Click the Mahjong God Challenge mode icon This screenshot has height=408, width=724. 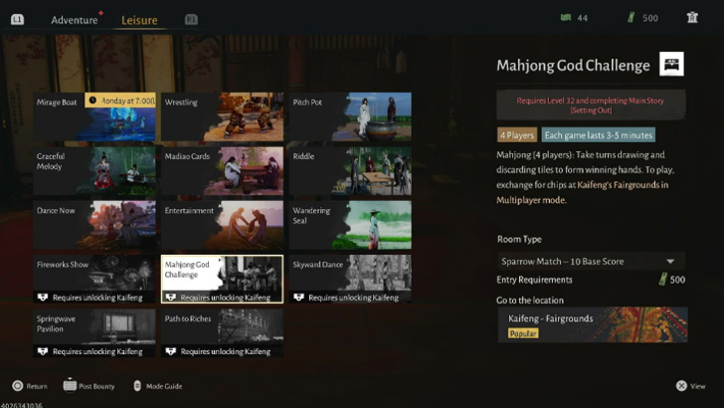click(671, 65)
